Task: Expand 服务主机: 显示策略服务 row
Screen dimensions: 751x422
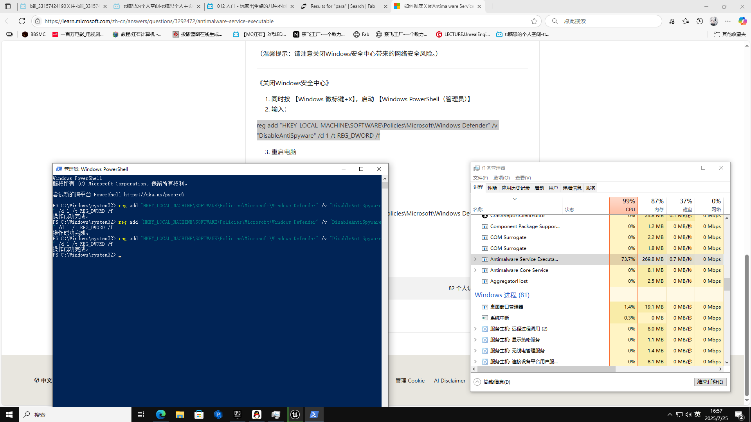Action: tap(475, 340)
